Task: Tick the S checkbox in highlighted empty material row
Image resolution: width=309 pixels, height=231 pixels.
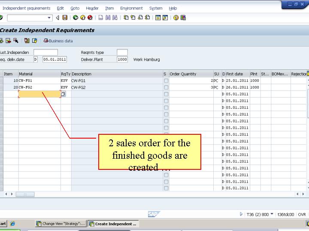Action: click(x=166, y=94)
